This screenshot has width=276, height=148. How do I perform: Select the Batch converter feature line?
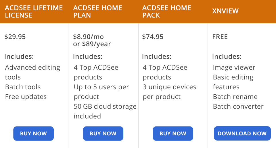coord(238,106)
